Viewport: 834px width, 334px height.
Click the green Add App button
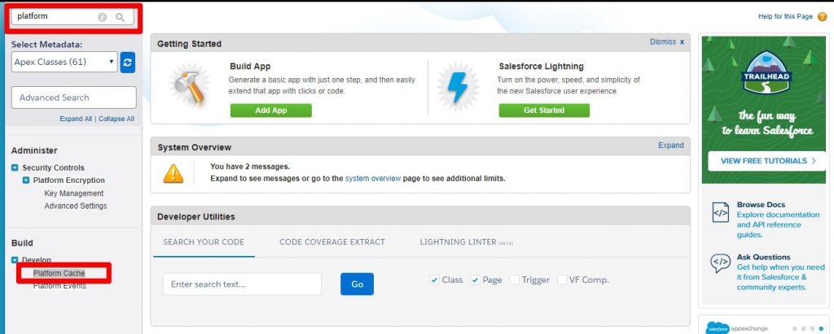click(270, 111)
